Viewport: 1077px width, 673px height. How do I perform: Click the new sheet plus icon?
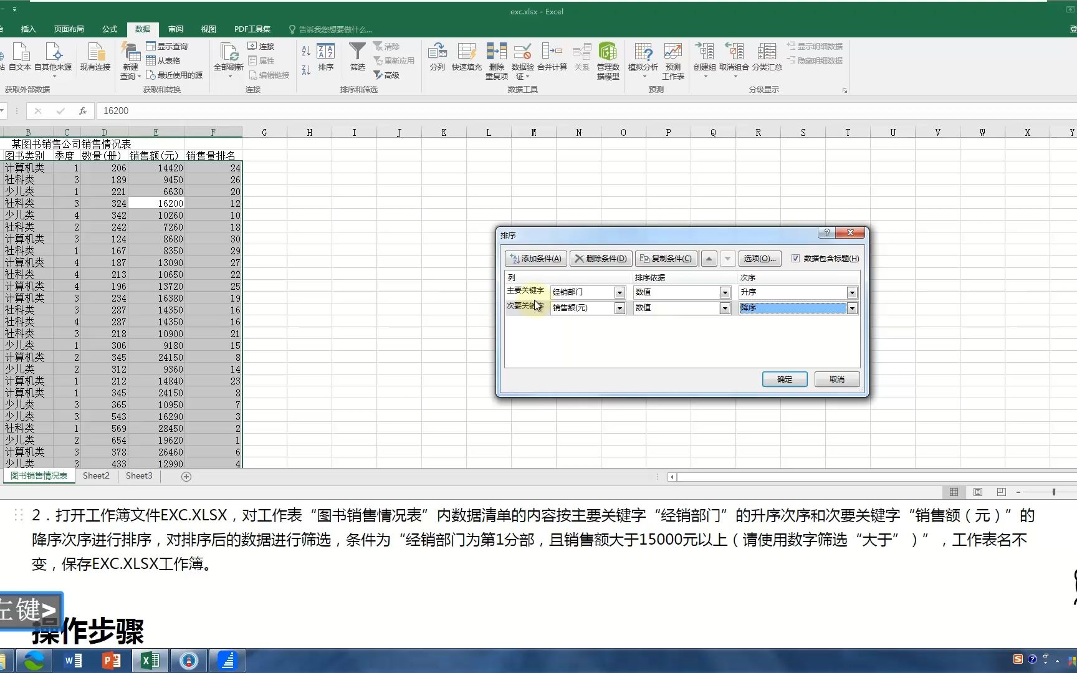click(x=186, y=477)
